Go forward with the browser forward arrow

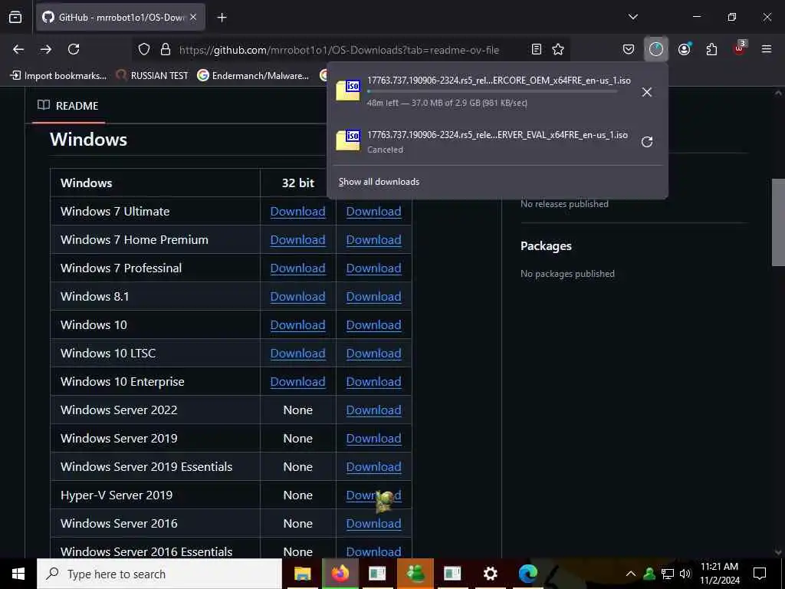tap(46, 49)
